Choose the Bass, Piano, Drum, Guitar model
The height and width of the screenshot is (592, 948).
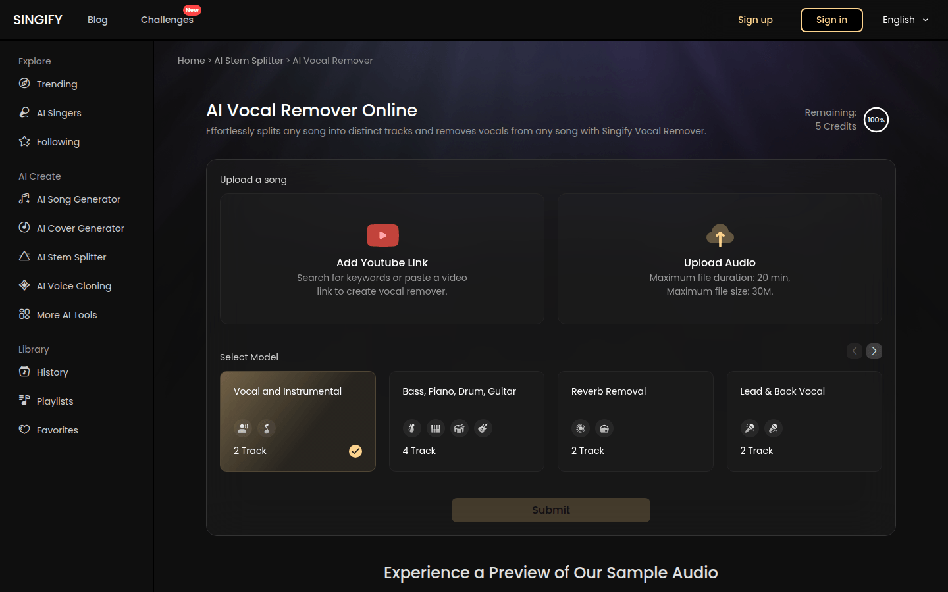[466, 421]
